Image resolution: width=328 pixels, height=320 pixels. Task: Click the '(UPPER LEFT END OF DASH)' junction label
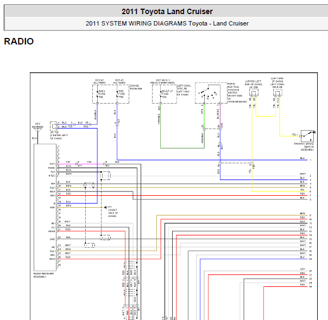(253, 83)
